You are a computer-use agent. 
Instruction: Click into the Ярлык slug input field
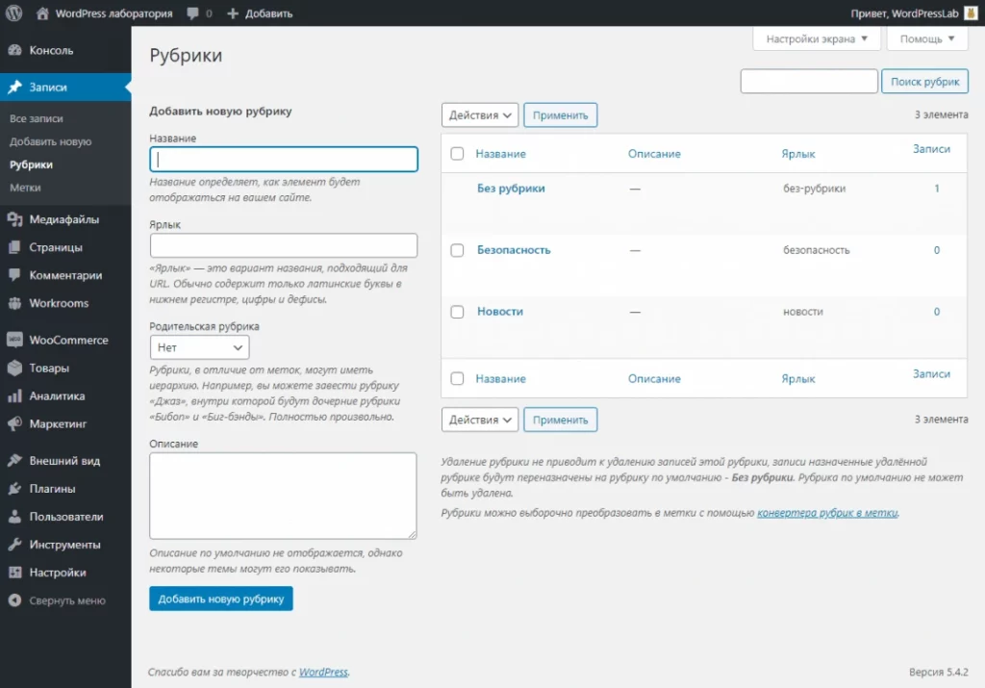[284, 245]
